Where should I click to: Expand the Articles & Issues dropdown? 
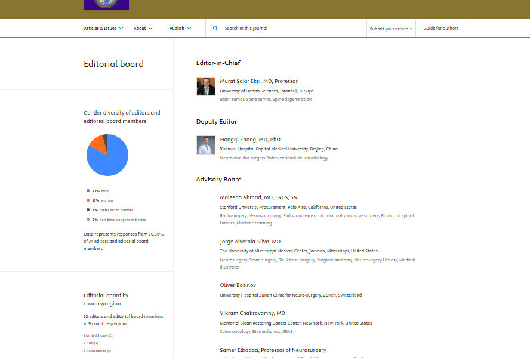103,28
